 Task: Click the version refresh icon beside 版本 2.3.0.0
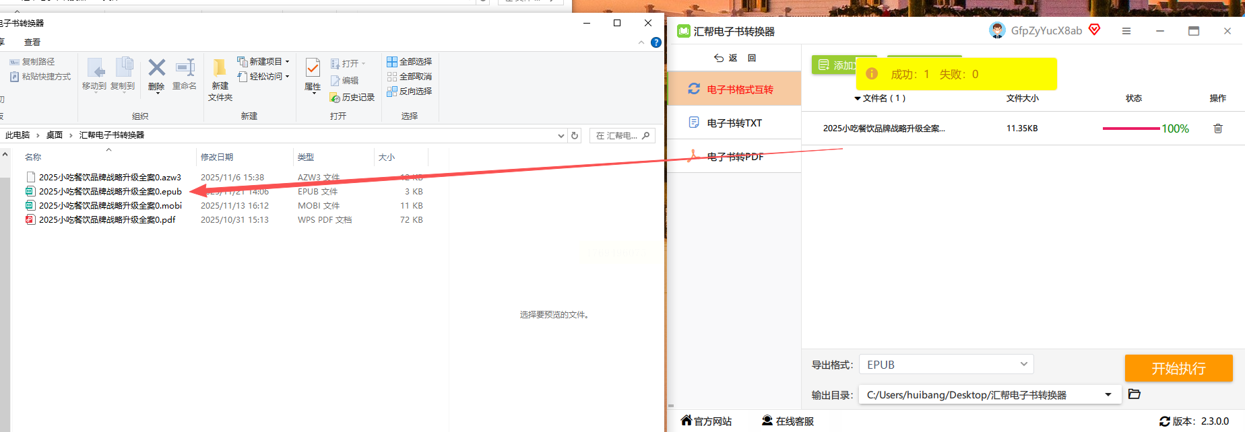point(1164,421)
